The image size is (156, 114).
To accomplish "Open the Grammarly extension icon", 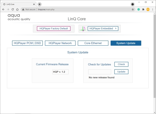I will coord(138,9).
